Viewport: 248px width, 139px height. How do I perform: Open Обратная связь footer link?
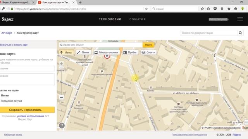point(13,135)
